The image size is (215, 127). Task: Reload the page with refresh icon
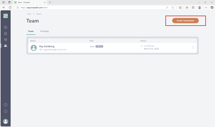pyautogui.click(x=10, y=8)
